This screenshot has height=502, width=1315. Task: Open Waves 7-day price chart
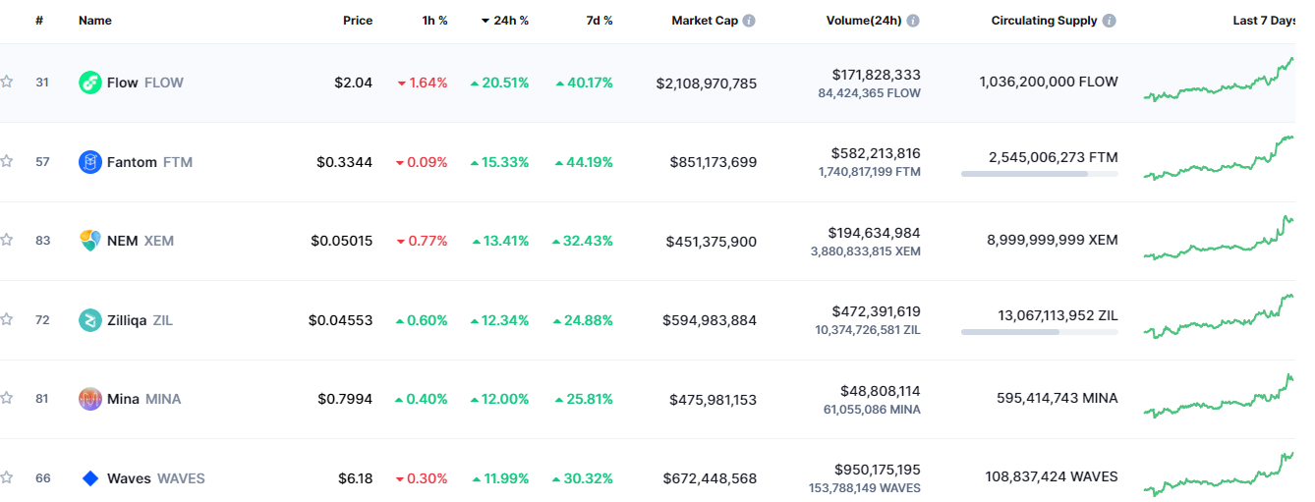click(1219, 474)
